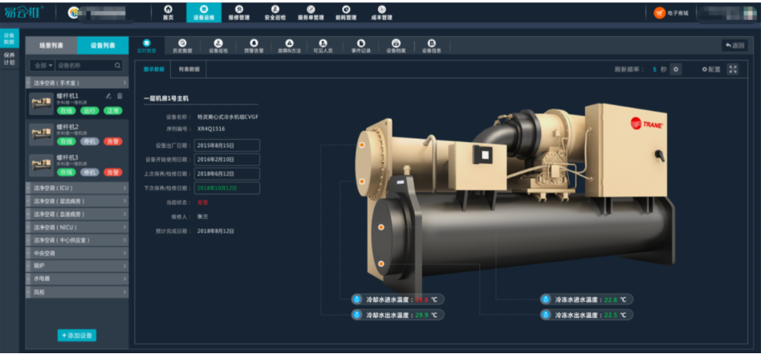Click refresh frequency settings gear
The width and height of the screenshot is (761, 354).
(x=676, y=70)
